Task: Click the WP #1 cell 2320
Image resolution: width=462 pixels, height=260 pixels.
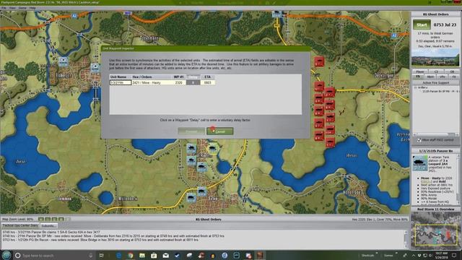Action: (x=178, y=83)
